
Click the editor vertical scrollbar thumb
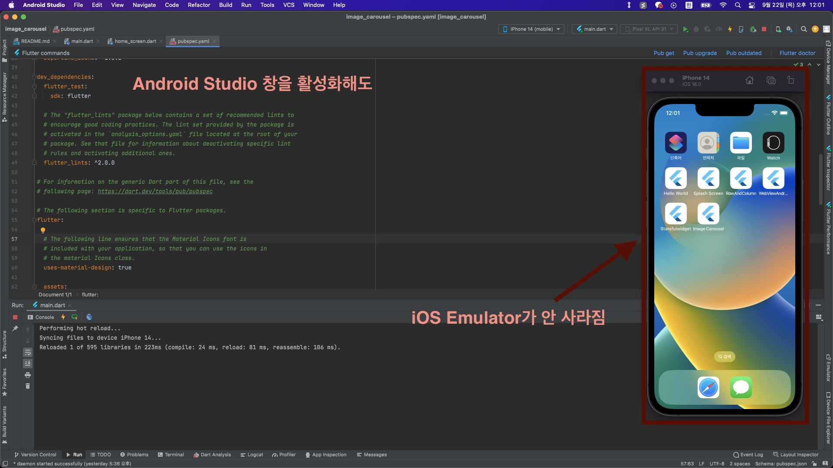(x=820, y=179)
